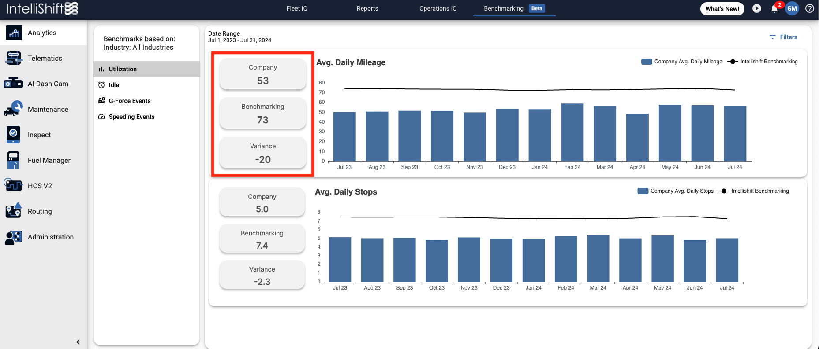This screenshot has width=819, height=349.
Task: Click the help question mark icon
Action: [810, 8]
